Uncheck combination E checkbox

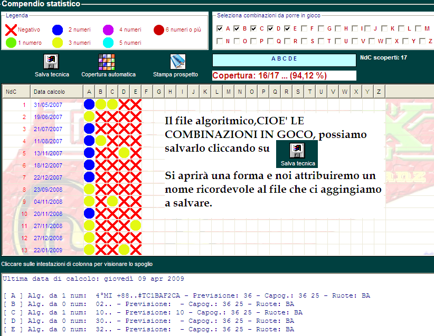(x=287, y=28)
